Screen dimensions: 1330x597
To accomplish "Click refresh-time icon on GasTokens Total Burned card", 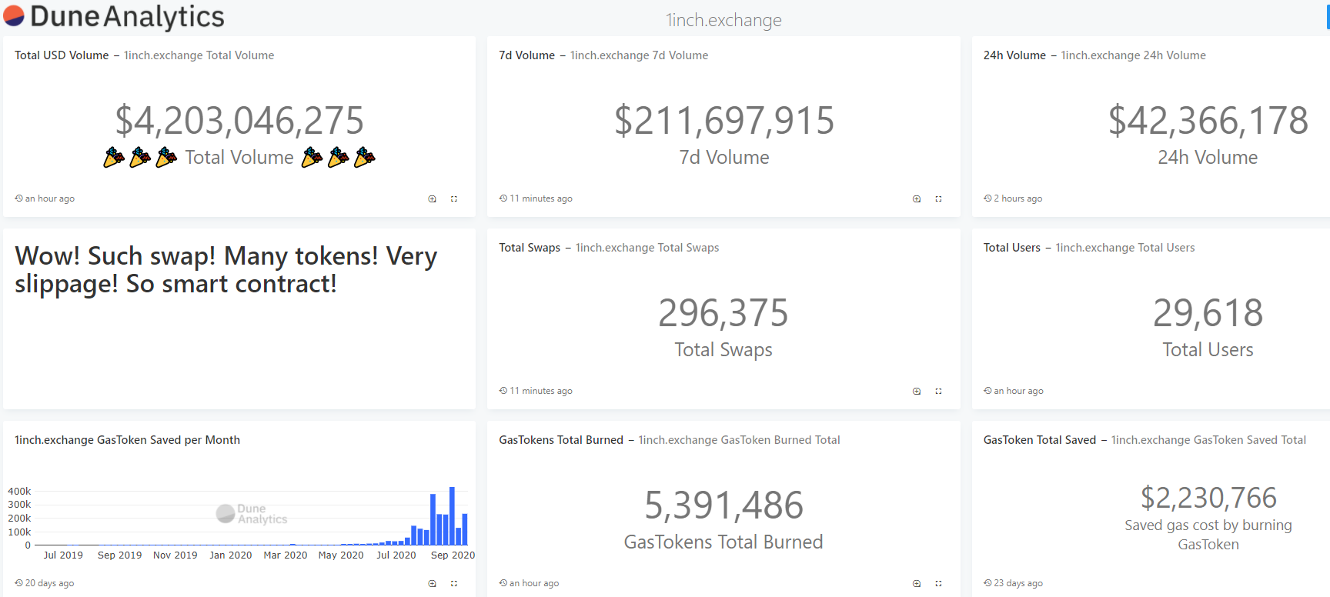I will [x=503, y=582].
